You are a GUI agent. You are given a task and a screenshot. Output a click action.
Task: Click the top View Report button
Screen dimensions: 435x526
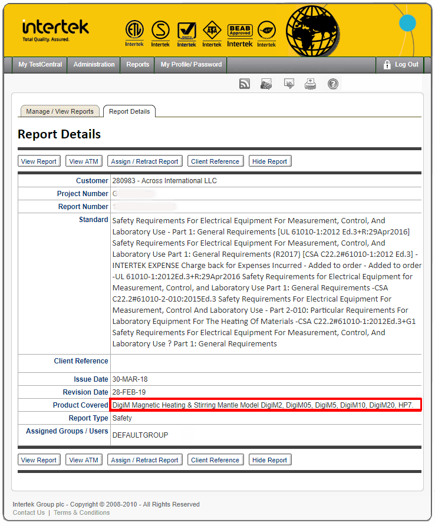point(39,161)
